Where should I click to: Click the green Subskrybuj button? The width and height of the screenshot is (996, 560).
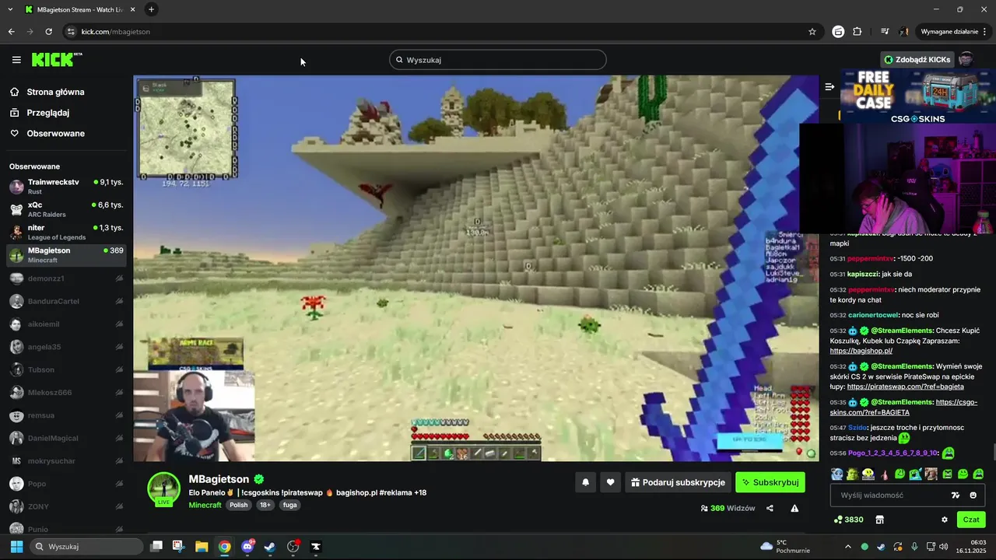tap(770, 482)
